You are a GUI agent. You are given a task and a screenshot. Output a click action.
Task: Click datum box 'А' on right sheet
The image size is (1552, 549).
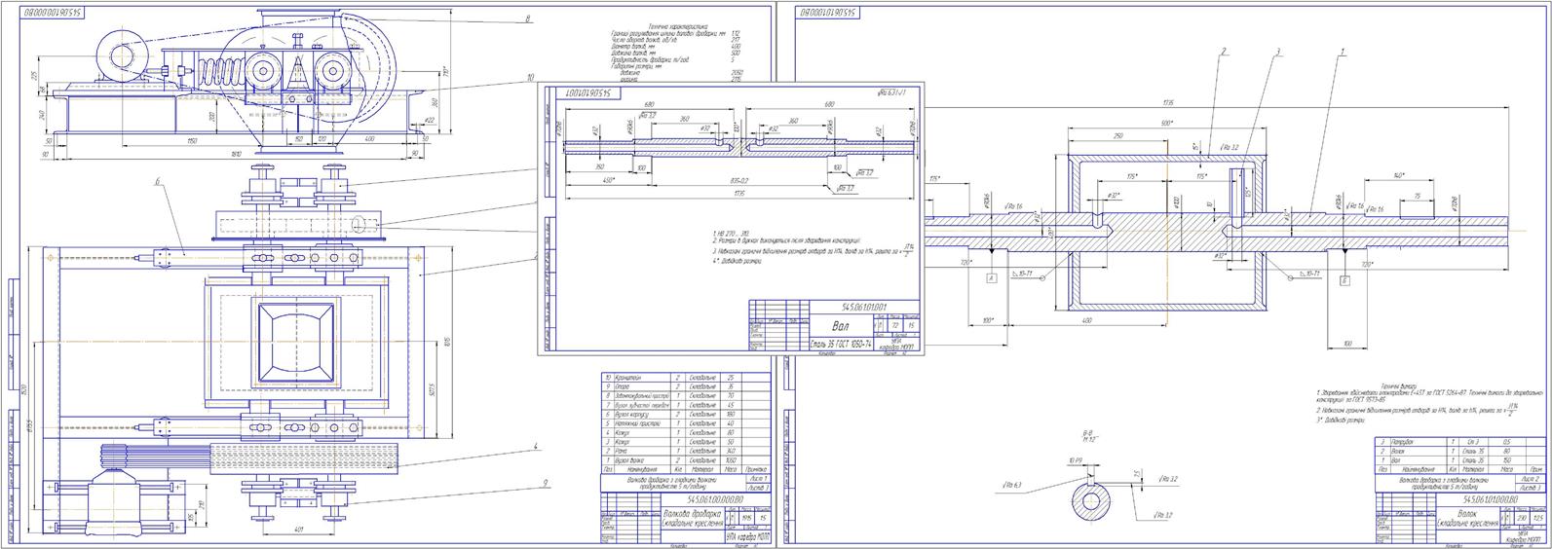point(991,278)
